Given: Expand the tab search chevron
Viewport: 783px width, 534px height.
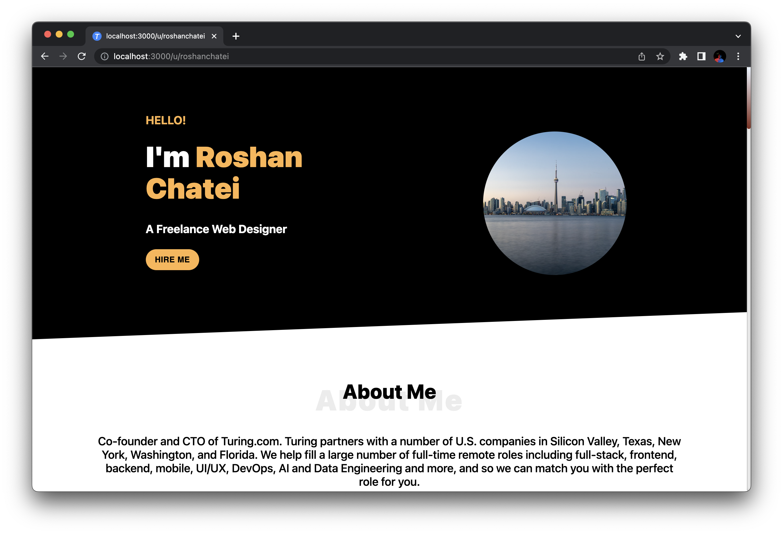Looking at the screenshot, I should (738, 36).
